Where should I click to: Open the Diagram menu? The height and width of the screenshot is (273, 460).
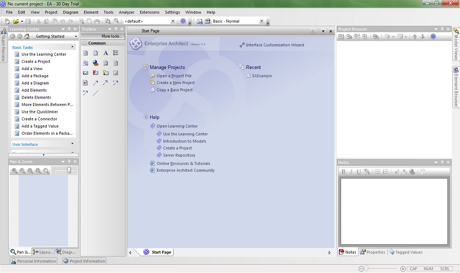coord(70,12)
